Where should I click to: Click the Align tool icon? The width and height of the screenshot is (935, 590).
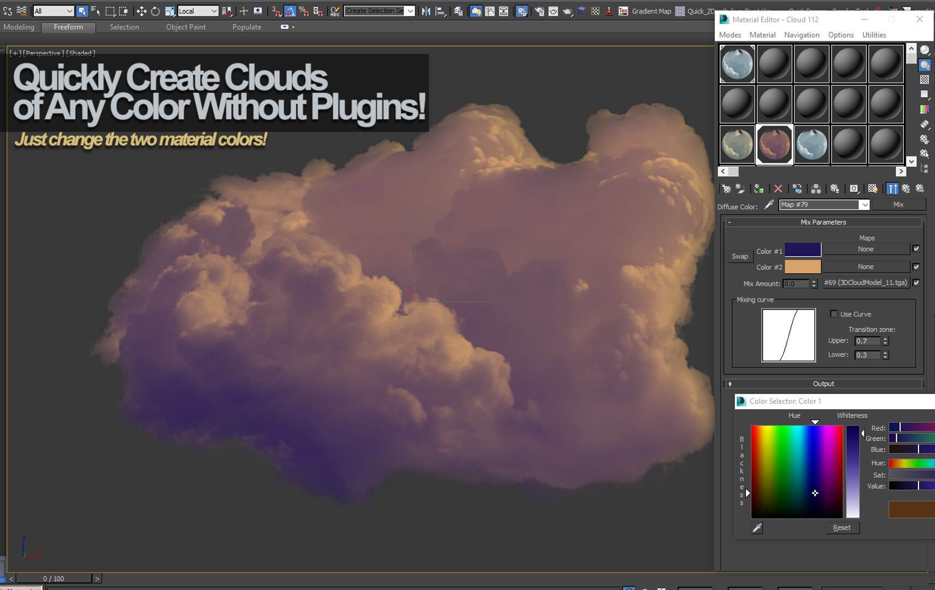tap(440, 11)
